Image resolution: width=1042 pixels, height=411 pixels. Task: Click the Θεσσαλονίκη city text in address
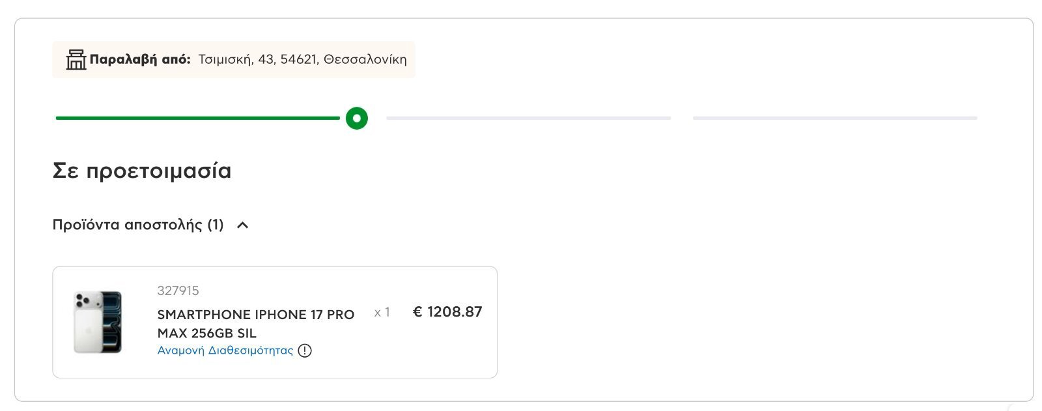coord(365,59)
